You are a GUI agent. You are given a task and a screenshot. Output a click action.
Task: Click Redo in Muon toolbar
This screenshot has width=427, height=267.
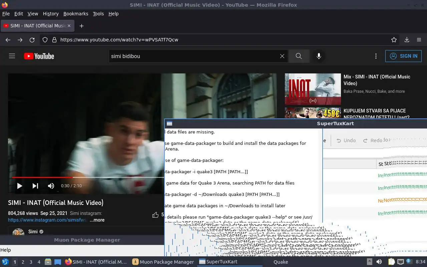point(373,141)
